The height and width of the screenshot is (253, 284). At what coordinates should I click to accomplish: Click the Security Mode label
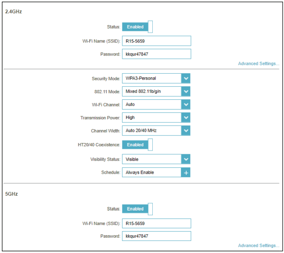tap(106, 79)
